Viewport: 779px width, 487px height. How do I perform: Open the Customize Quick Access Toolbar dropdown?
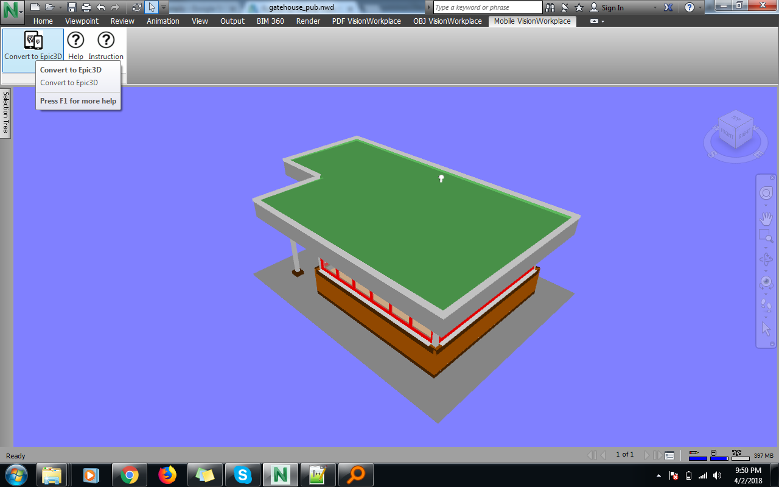(x=164, y=7)
